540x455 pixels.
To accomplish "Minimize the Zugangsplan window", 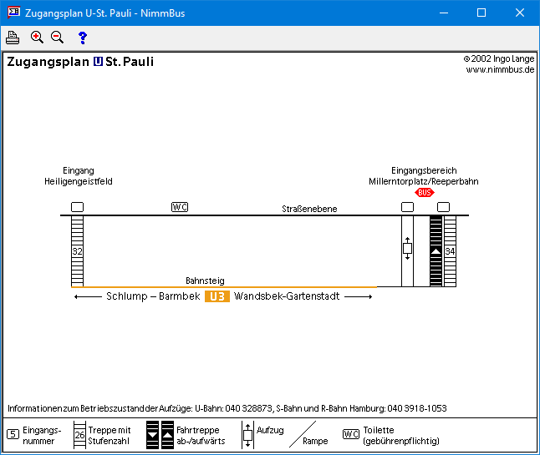I will [443, 13].
